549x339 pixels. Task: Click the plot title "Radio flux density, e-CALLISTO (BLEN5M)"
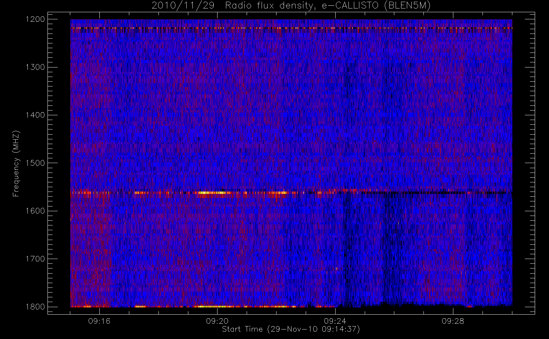pyautogui.click(x=328, y=6)
